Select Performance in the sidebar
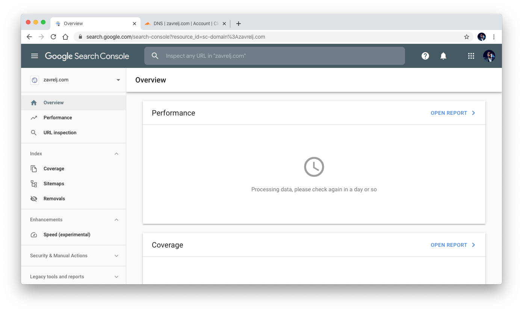 point(74,118)
